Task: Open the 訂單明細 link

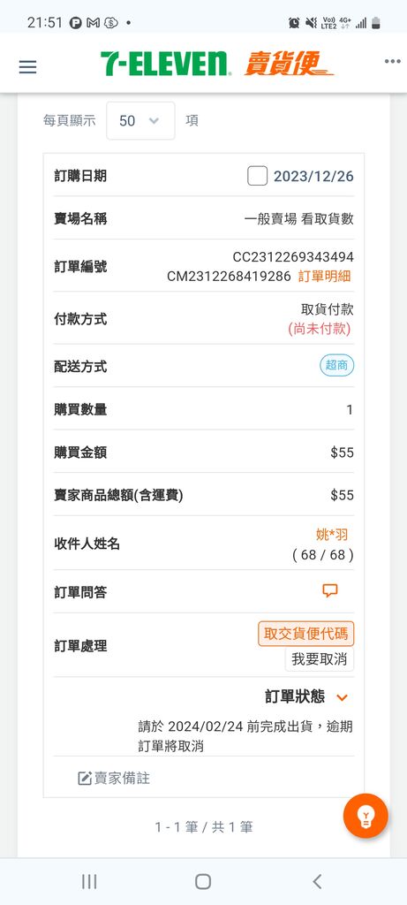Action: 324,277
